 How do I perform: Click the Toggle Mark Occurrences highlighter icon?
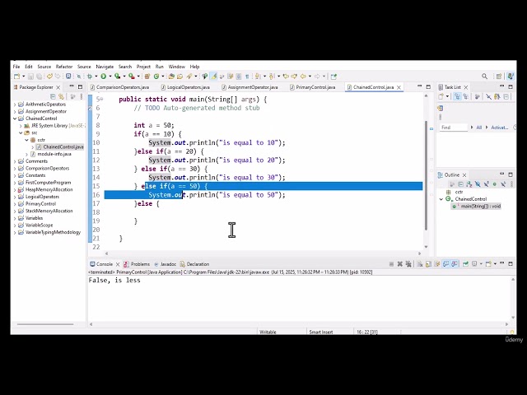(213, 77)
